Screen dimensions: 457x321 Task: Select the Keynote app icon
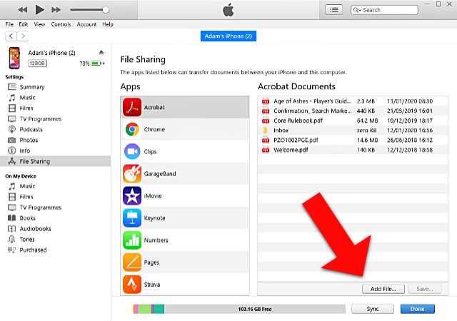(132, 218)
